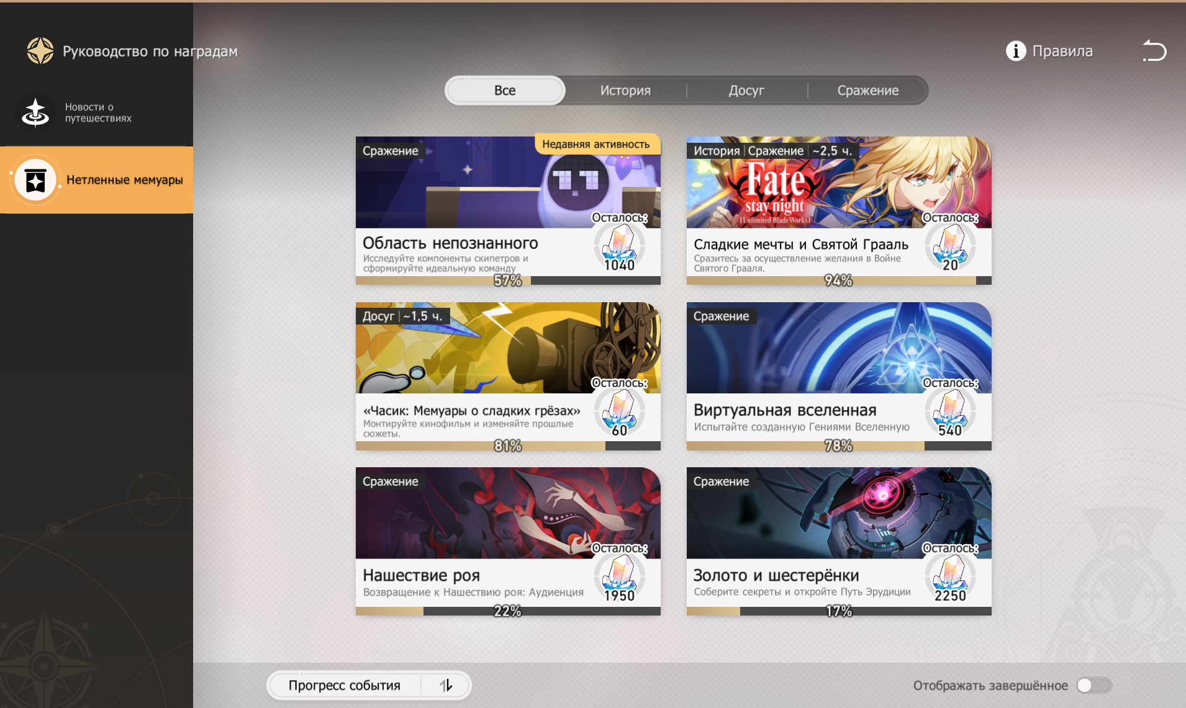Click the 'Нашествие роя' banner artwork
The image size is (1186, 708).
508,513
